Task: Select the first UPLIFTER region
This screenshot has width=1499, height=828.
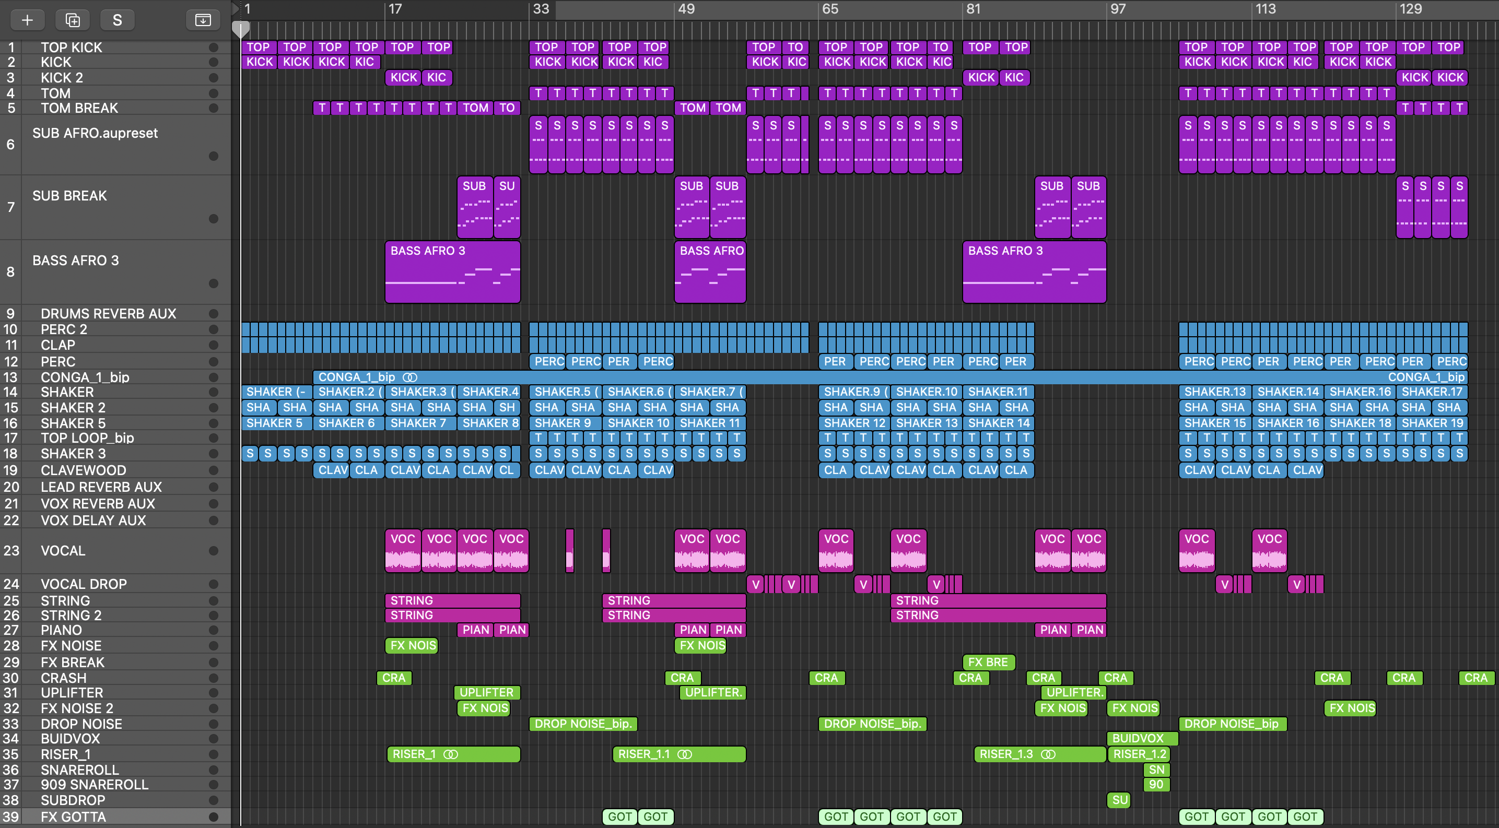Action: 487,692
